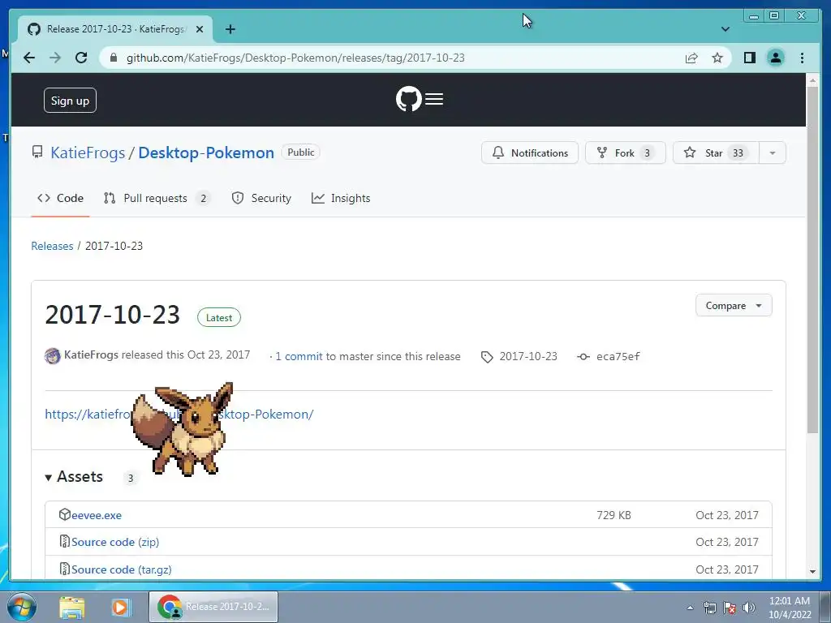Open the Desktop-Pokemon repository link
The width and height of the screenshot is (831, 623).
click(x=206, y=153)
